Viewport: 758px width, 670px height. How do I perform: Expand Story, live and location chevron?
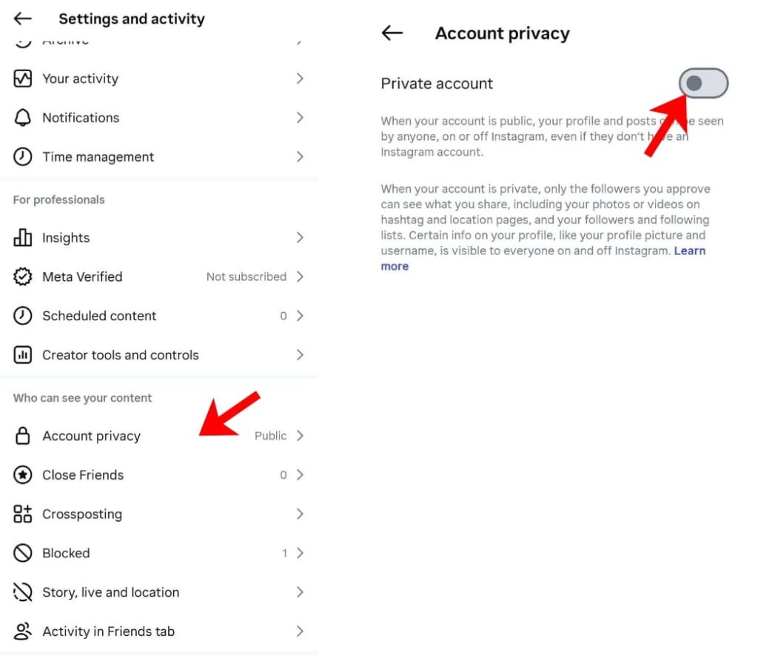click(300, 592)
